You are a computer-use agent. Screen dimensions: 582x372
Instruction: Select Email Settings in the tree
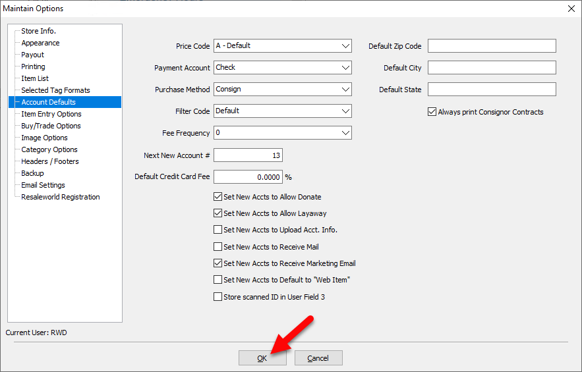[43, 185]
